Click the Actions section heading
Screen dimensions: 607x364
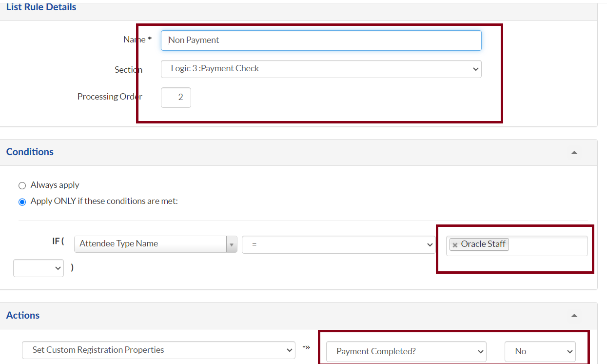[23, 315]
